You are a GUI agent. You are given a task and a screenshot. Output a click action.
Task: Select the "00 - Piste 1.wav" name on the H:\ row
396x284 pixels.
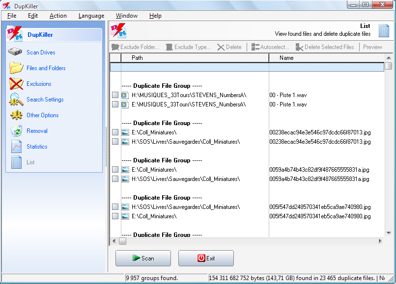[x=288, y=95]
